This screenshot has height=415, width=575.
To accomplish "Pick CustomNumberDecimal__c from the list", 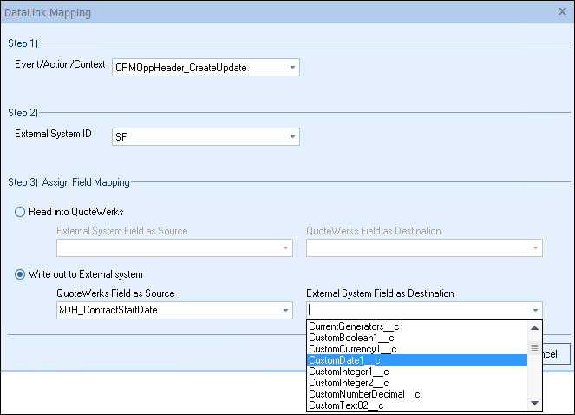I will pyautogui.click(x=364, y=394).
